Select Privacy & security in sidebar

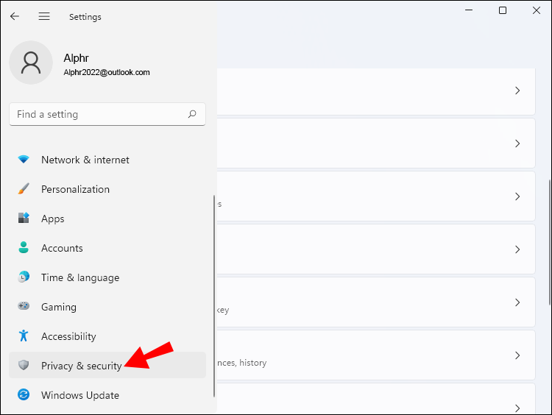[x=81, y=366]
